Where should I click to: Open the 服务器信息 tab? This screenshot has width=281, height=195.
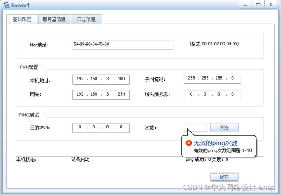[54, 19]
